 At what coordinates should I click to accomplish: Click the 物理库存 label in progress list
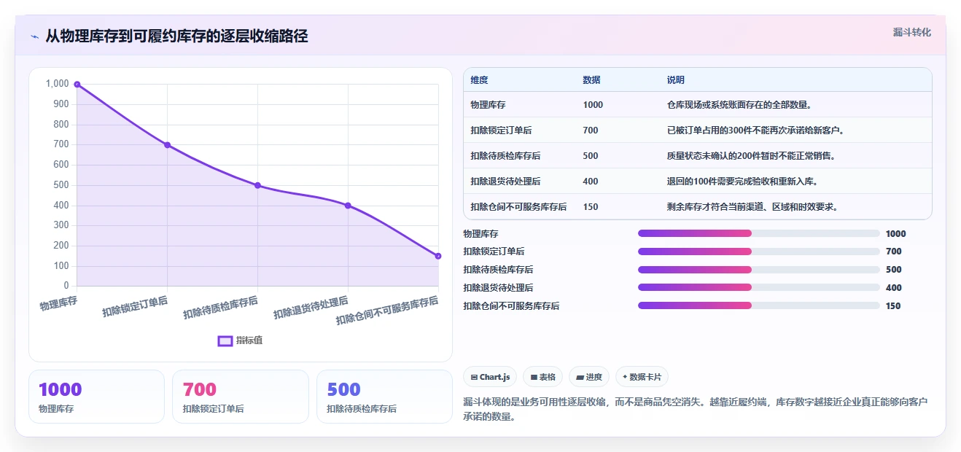coord(481,234)
